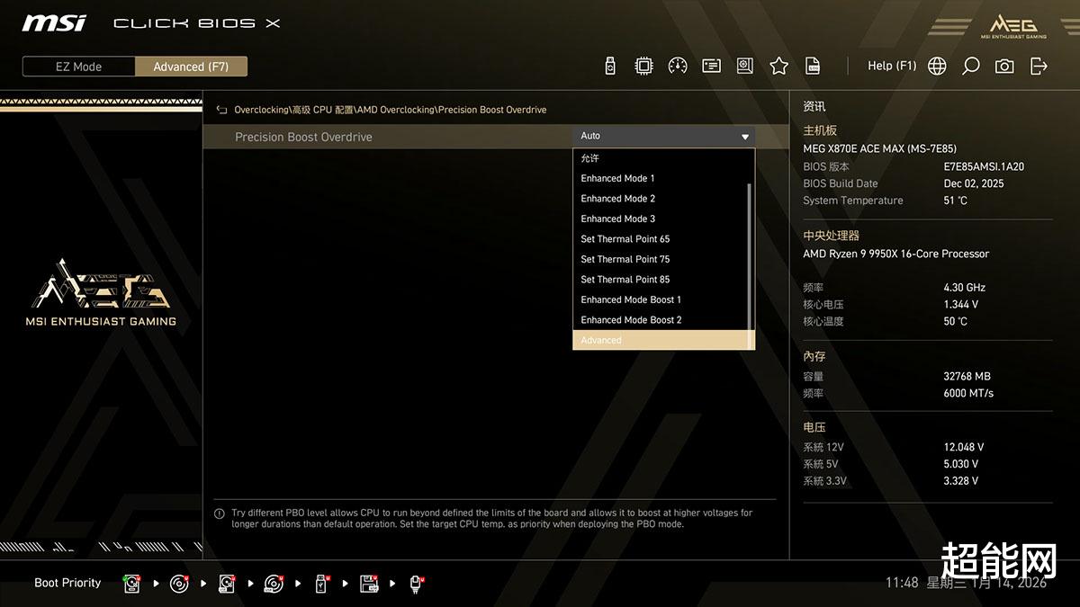Choose Set Thermal Point 85
The height and width of the screenshot is (607, 1080).
click(661, 280)
